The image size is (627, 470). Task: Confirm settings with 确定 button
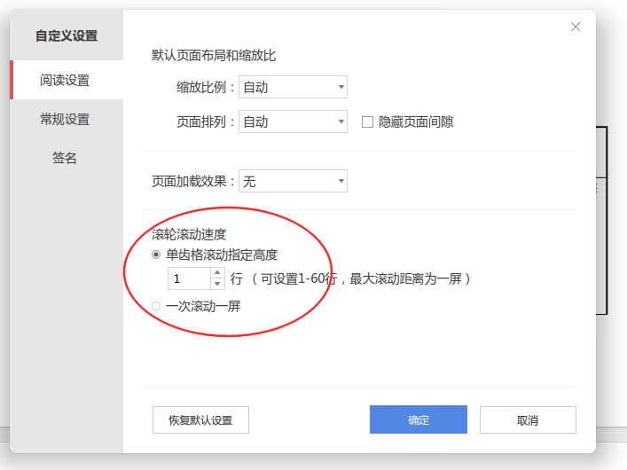[x=419, y=419]
